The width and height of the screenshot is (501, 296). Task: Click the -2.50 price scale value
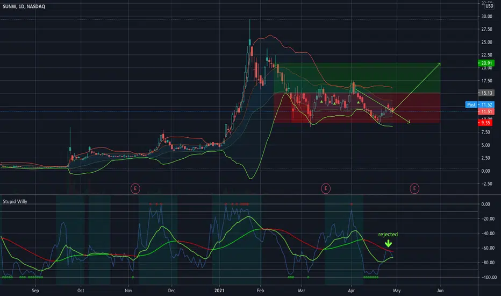point(486,184)
